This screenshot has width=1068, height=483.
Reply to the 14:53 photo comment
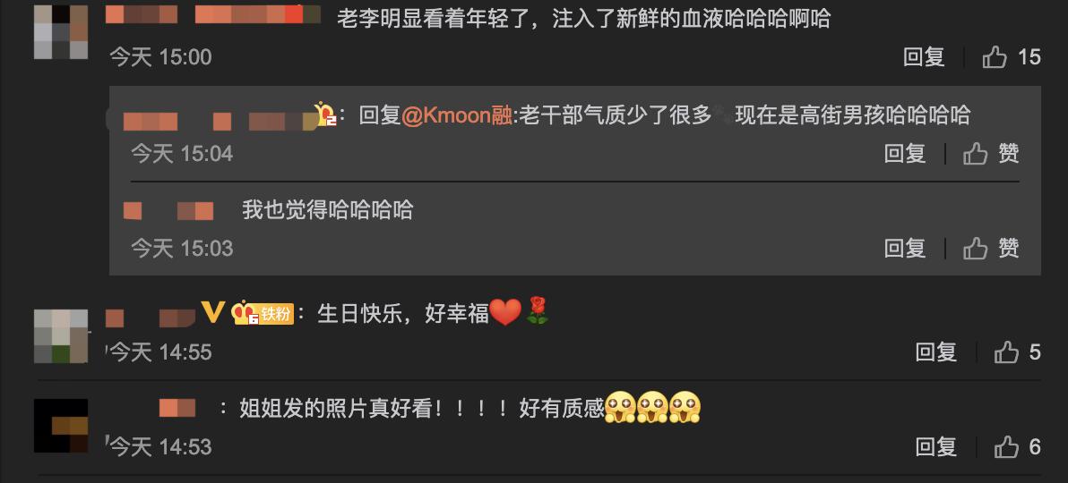pyautogui.click(x=936, y=447)
